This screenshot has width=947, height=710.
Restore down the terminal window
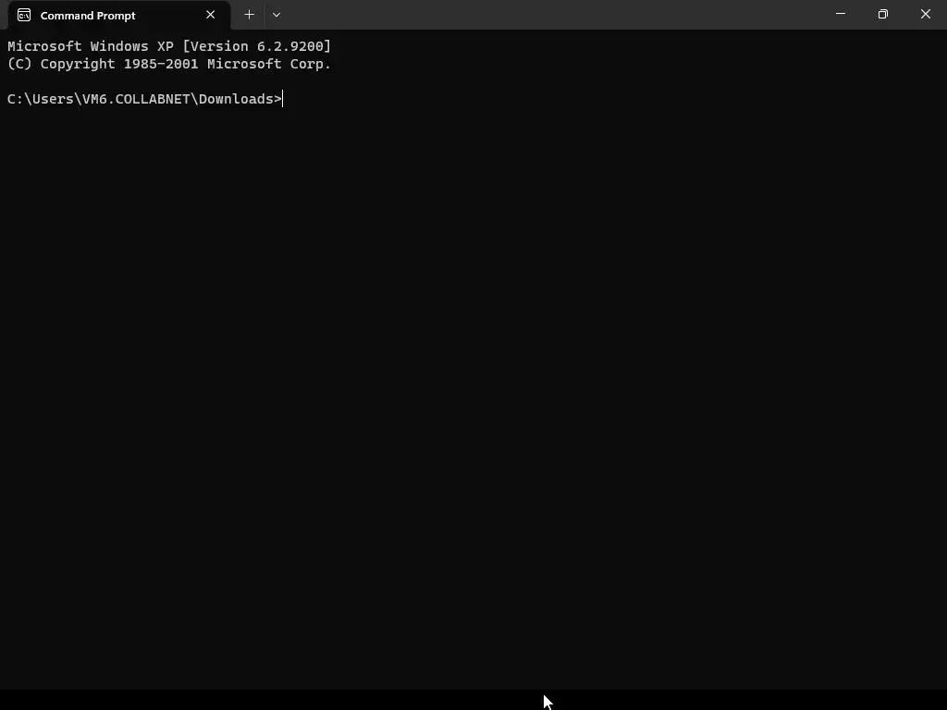pyautogui.click(x=883, y=14)
